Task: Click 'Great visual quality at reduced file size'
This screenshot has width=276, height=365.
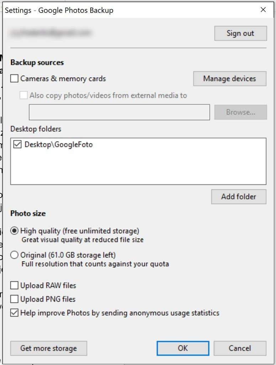Action: coord(83,240)
